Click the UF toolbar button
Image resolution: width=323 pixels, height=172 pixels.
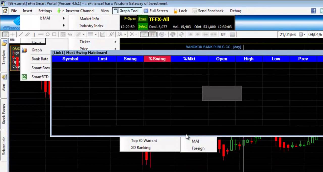[223, 35]
